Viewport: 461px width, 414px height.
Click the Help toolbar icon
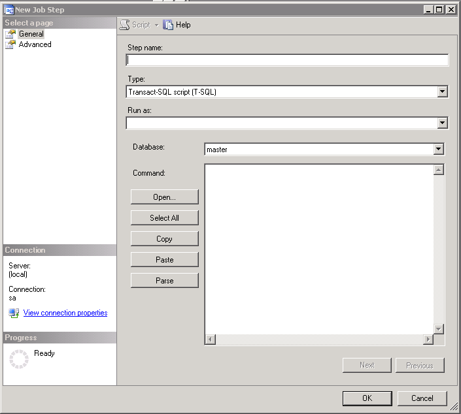(168, 25)
